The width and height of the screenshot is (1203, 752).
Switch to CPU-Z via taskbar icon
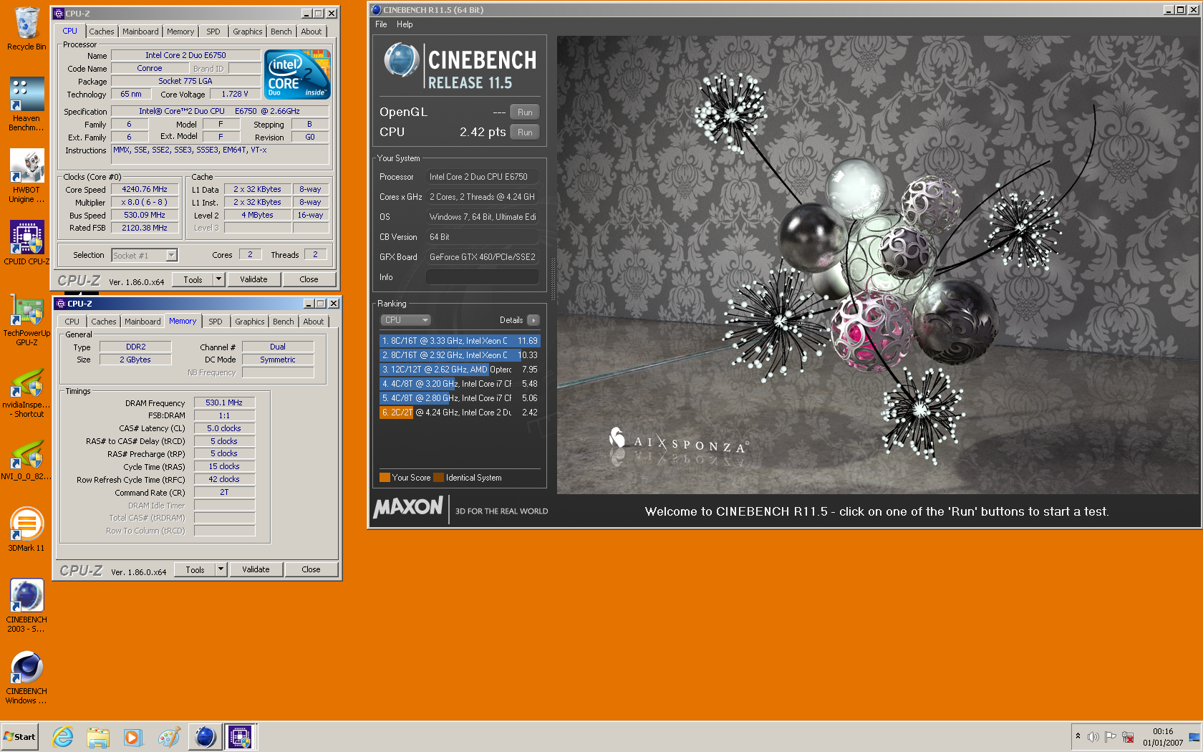tap(241, 737)
